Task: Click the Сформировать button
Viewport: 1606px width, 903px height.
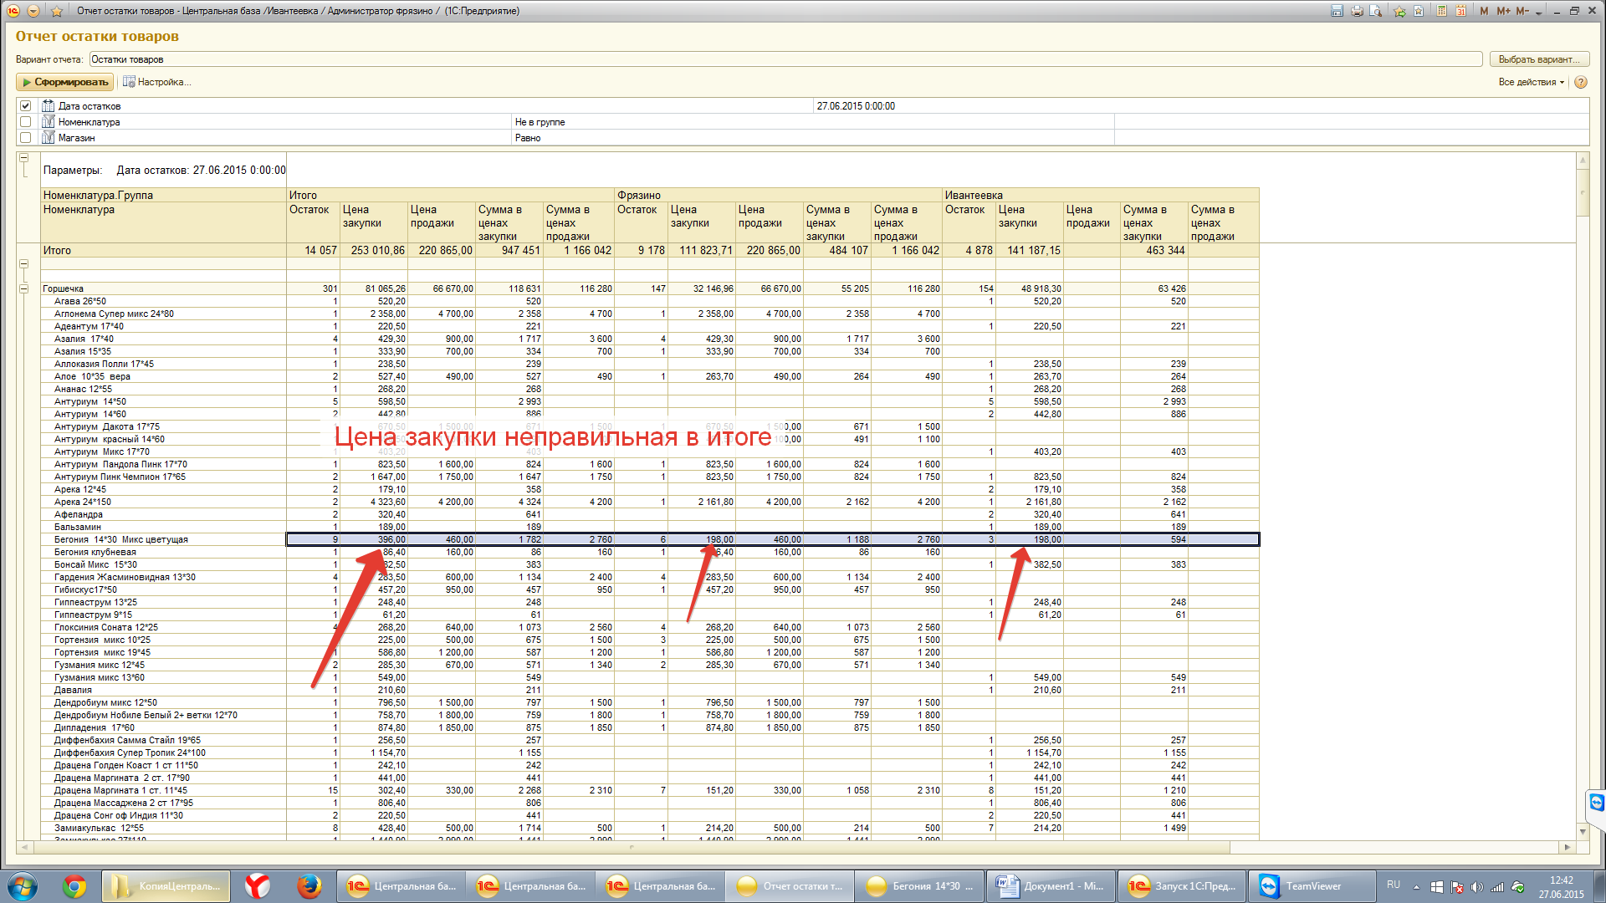Action: [x=65, y=82]
